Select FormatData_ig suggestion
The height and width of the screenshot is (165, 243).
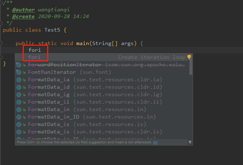click(x=101, y=94)
